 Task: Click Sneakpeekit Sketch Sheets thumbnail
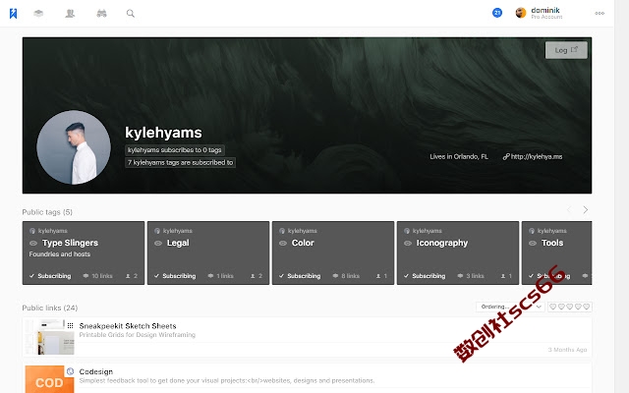tap(50, 337)
